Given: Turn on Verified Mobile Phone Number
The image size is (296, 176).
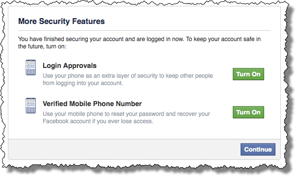Looking at the screenshot, I should 248,112.
